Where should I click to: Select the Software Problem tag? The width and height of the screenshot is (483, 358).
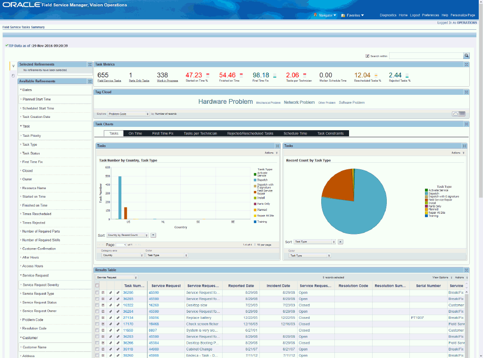[351, 103]
